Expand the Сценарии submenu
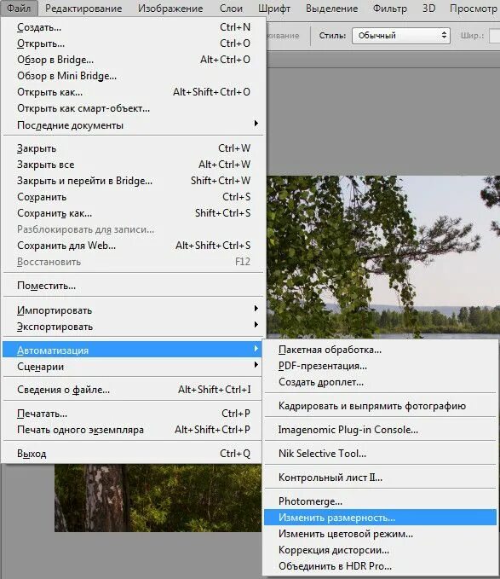 pyautogui.click(x=132, y=367)
